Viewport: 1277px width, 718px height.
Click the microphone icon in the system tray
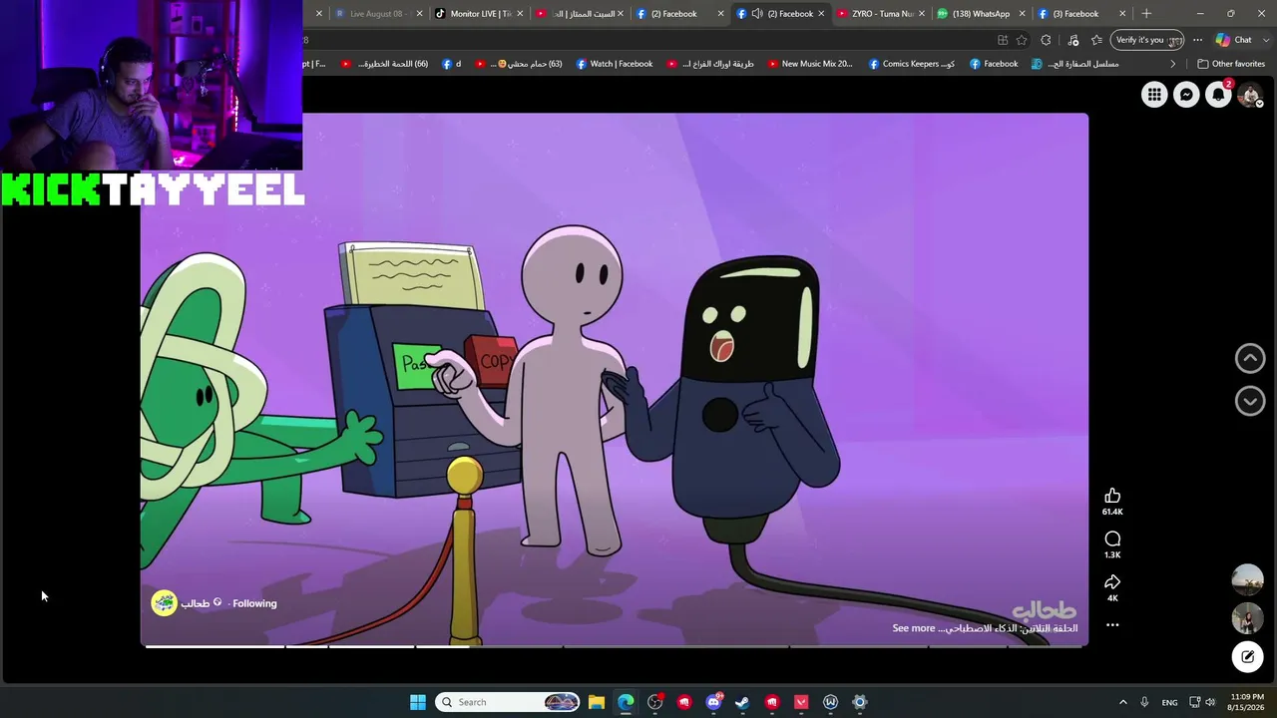coord(1144,702)
